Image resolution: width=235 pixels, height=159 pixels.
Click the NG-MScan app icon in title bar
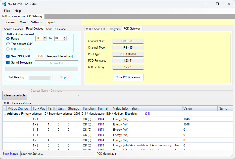point(4,4)
